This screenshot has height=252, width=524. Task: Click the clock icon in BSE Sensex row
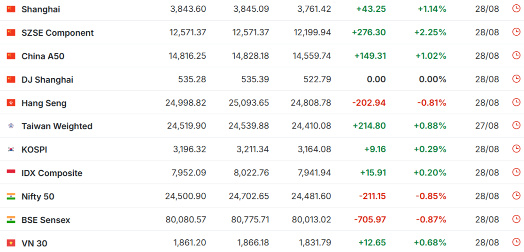(x=516, y=219)
